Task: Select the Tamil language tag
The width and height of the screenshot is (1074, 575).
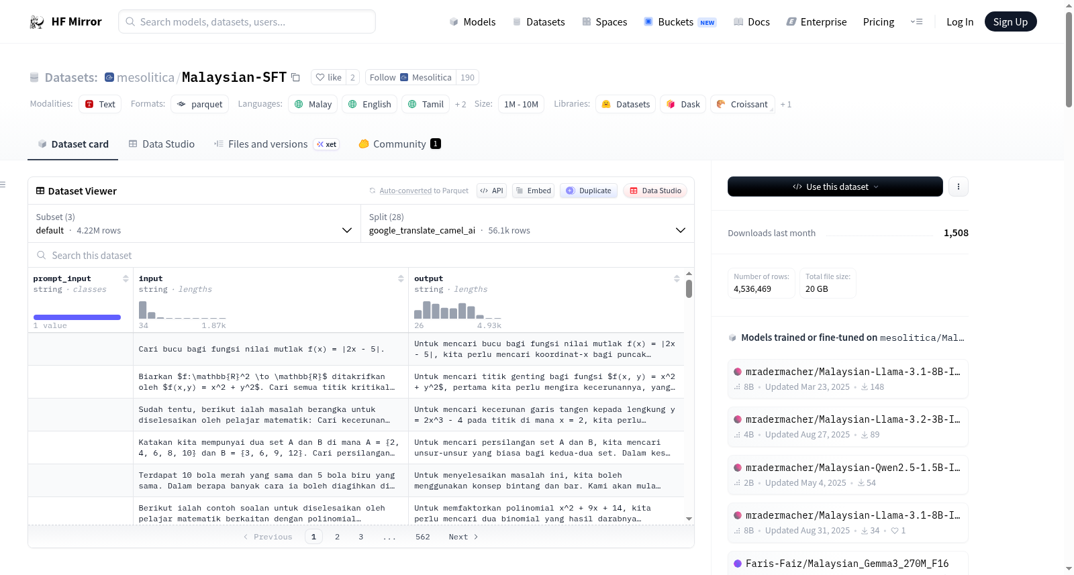Action: (x=426, y=104)
